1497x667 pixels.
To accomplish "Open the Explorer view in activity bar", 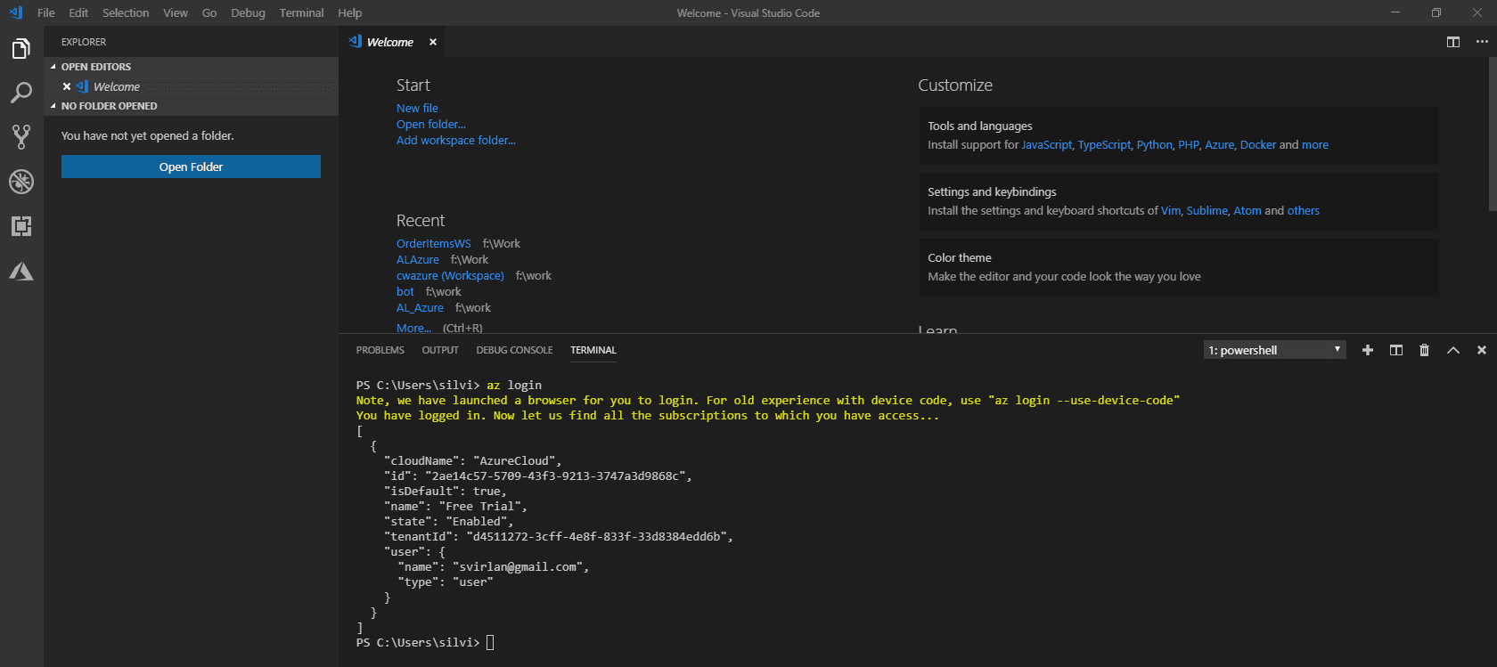I will (x=21, y=48).
